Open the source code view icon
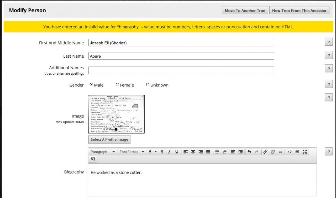This screenshot has height=198, width=336. coord(290,152)
